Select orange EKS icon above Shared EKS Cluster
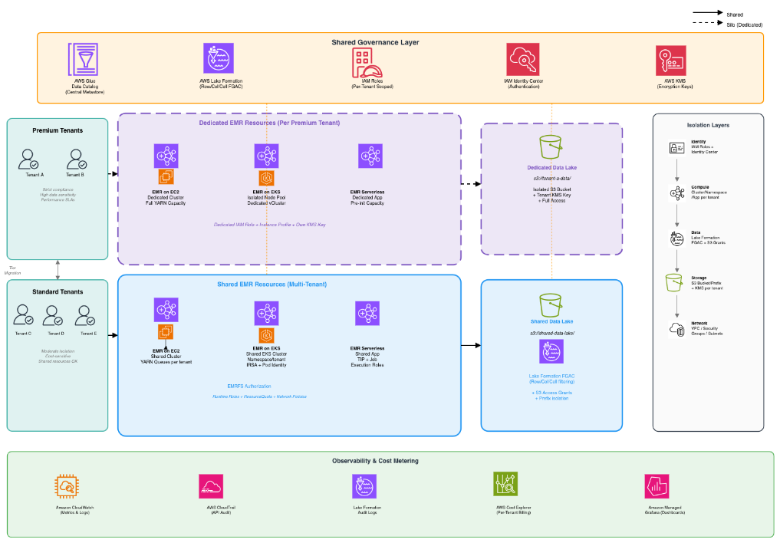This screenshot has height=546, width=780. coord(267,334)
